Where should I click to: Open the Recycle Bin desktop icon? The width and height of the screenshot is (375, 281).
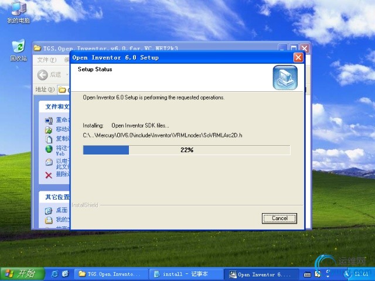point(18,50)
